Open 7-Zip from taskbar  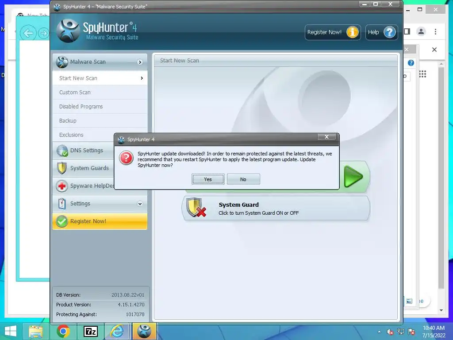(x=90, y=331)
